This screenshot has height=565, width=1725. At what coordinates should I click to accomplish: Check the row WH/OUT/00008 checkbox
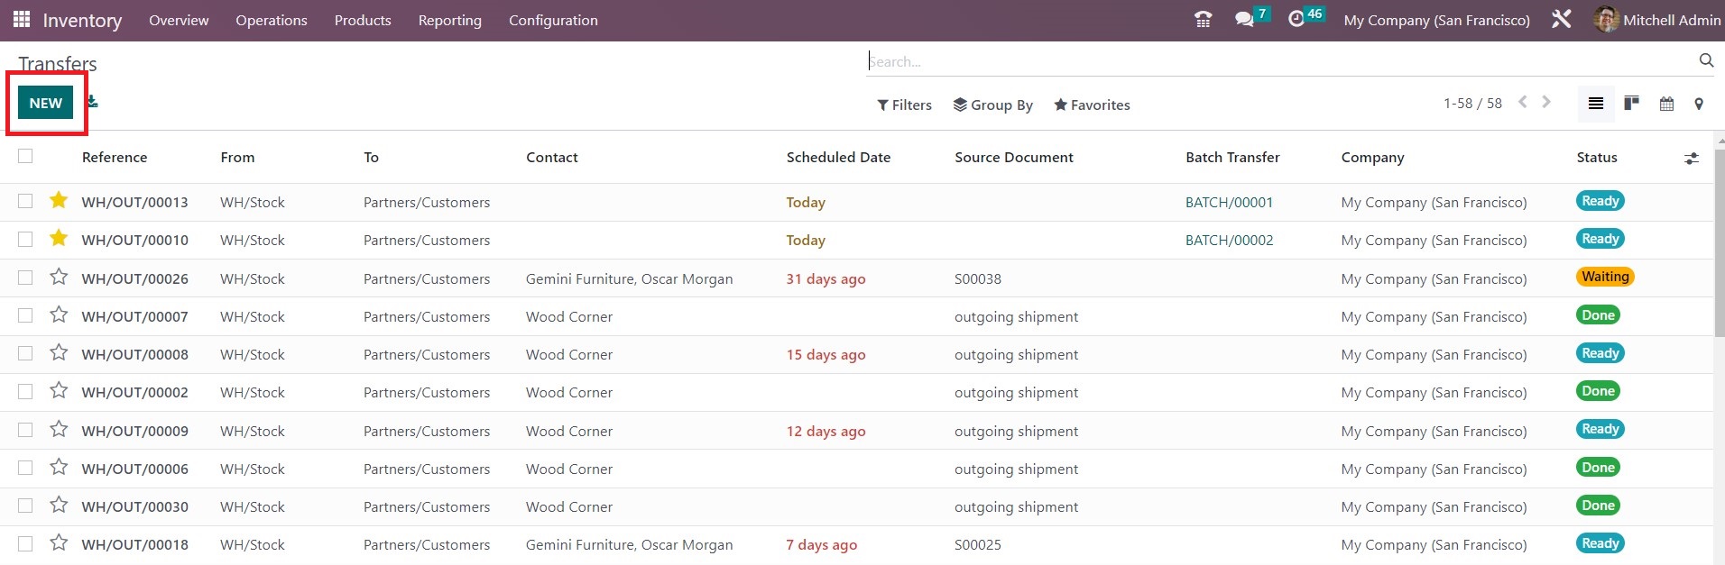25,353
